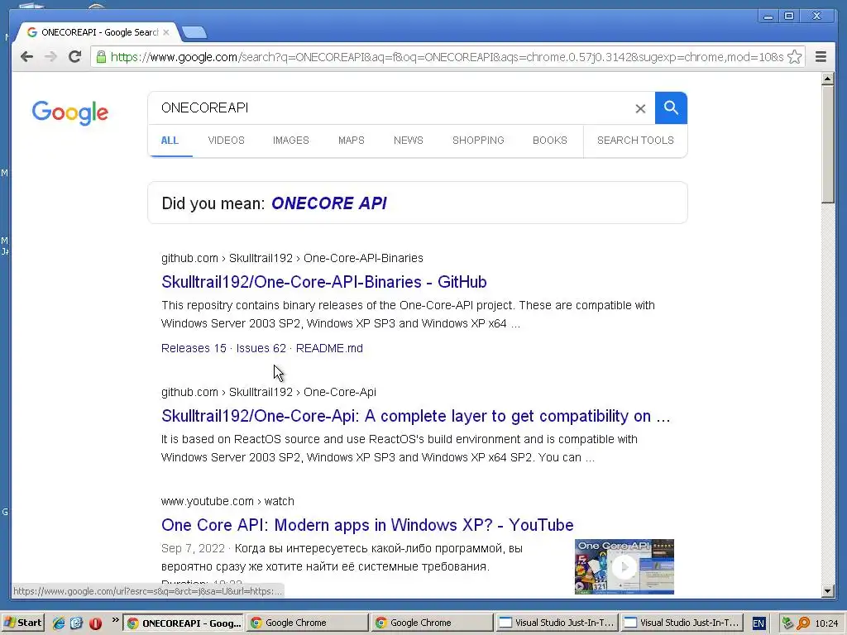This screenshot has height=635, width=847.
Task: Click the scrollbar up arrow
Action: 827,79
